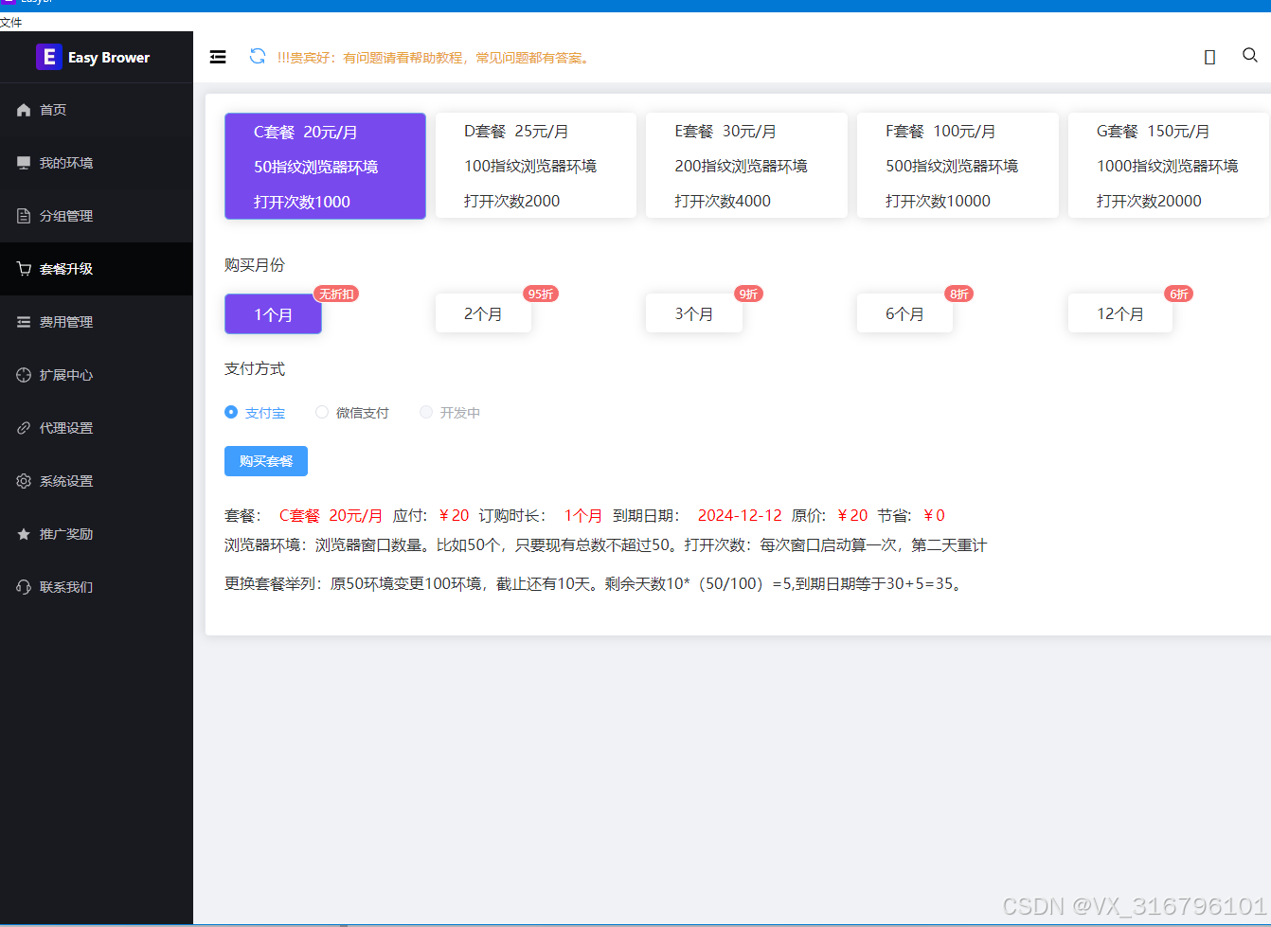Click the search icon at top right
The height and width of the screenshot is (927, 1271).
point(1249,55)
